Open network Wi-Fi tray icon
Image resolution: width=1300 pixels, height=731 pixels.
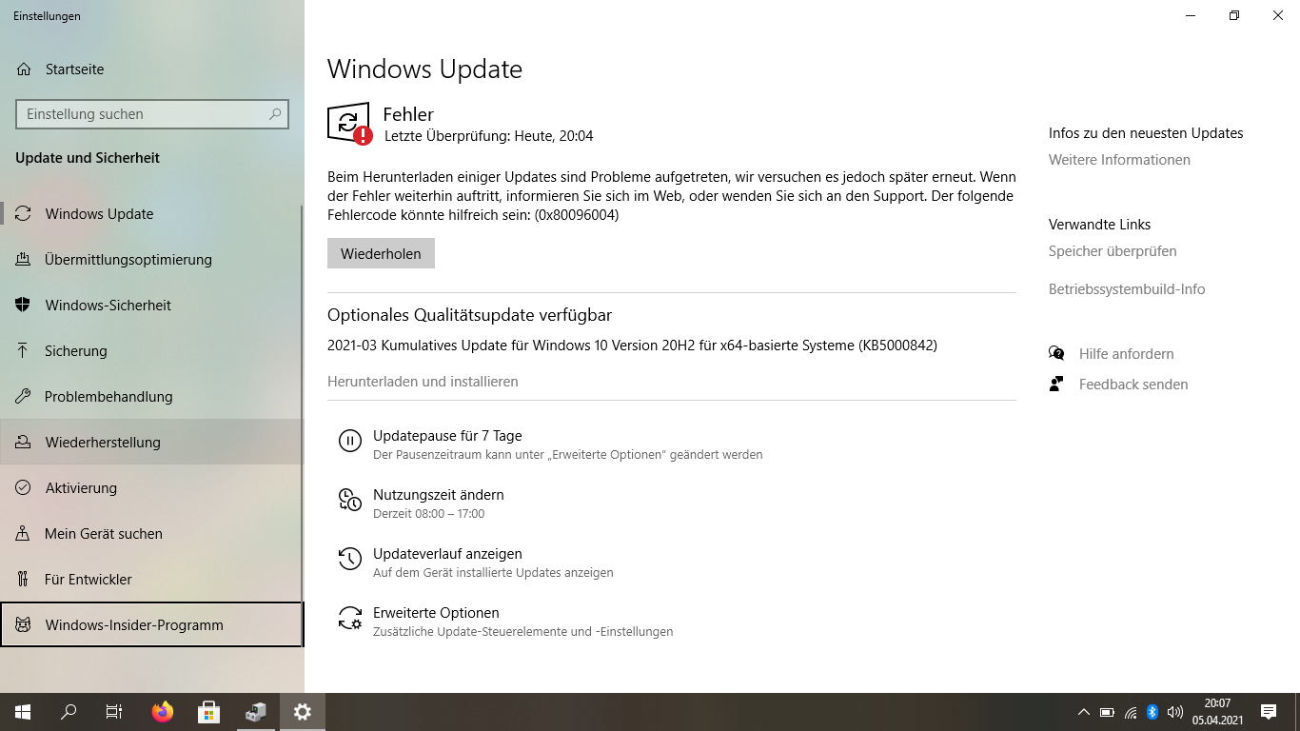(1131, 712)
